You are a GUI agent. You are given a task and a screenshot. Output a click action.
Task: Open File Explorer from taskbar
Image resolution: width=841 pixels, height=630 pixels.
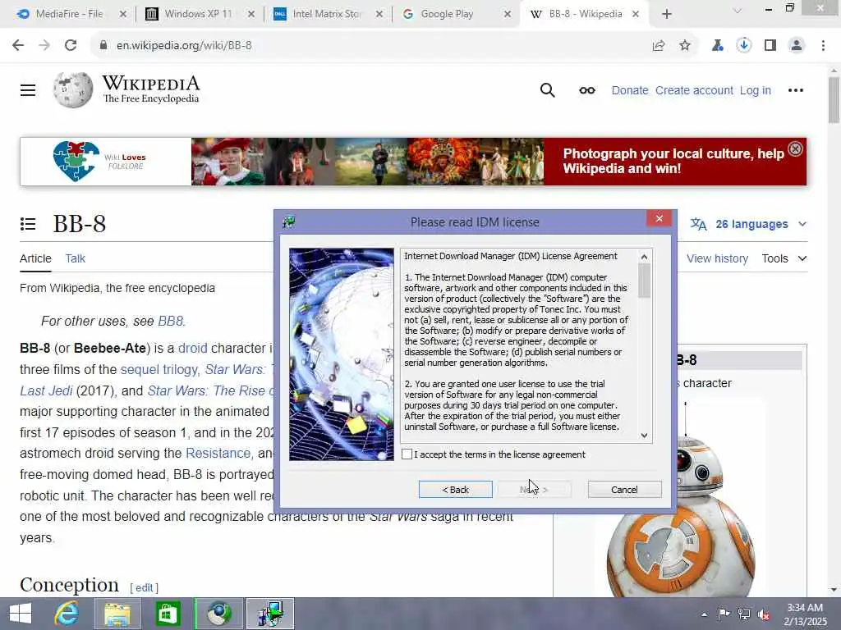(x=117, y=614)
